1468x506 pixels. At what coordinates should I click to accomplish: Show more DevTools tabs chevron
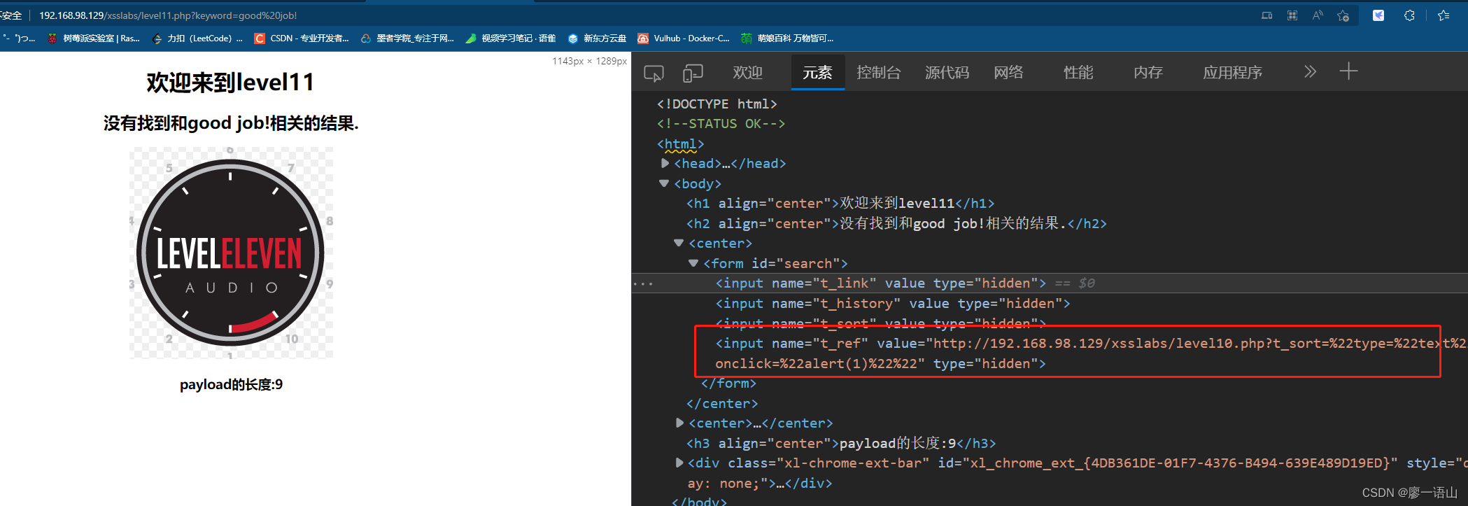1310,71
